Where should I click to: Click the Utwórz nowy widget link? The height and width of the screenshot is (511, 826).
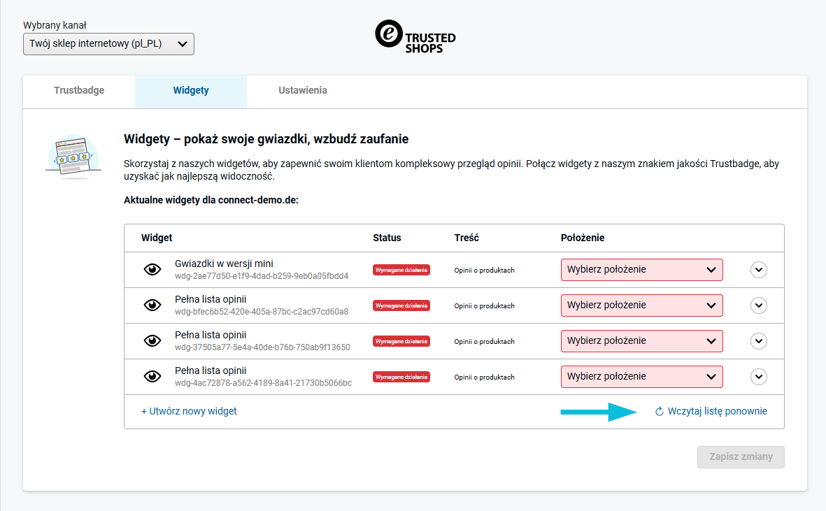coord(189,411)
